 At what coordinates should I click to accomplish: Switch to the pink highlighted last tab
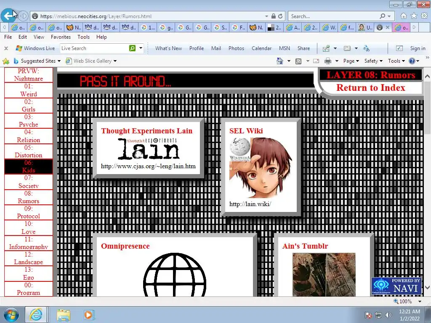tap(401, 27)
